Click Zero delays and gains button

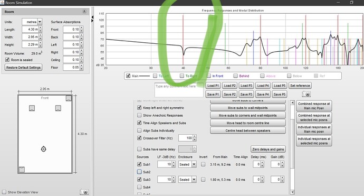pos(268,150)
